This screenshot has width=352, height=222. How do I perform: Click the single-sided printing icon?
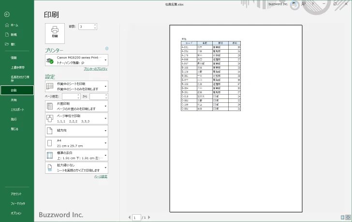[x=50, y=106]
